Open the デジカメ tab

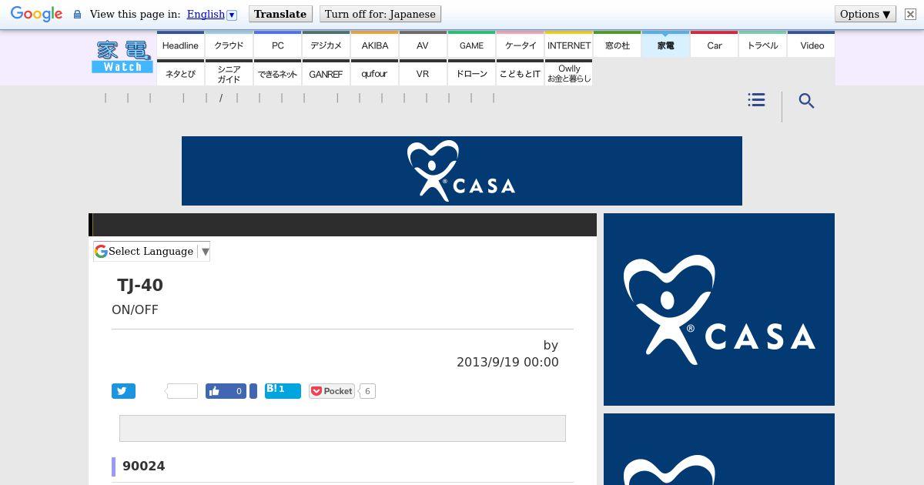(x=326, y=45)
